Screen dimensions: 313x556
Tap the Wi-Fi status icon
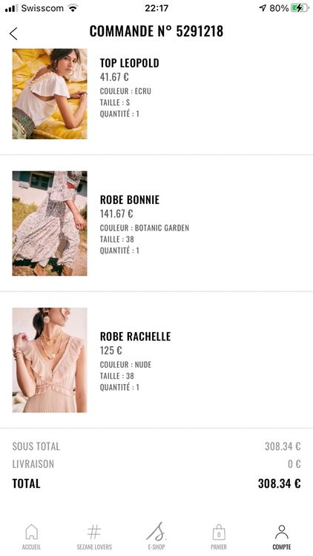coord(73,8)
